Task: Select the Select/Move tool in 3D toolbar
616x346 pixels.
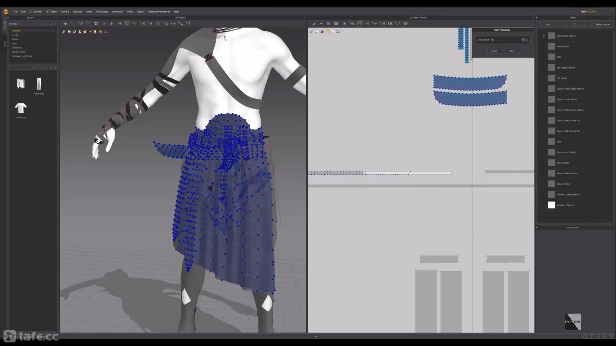Action: point(73,23)
